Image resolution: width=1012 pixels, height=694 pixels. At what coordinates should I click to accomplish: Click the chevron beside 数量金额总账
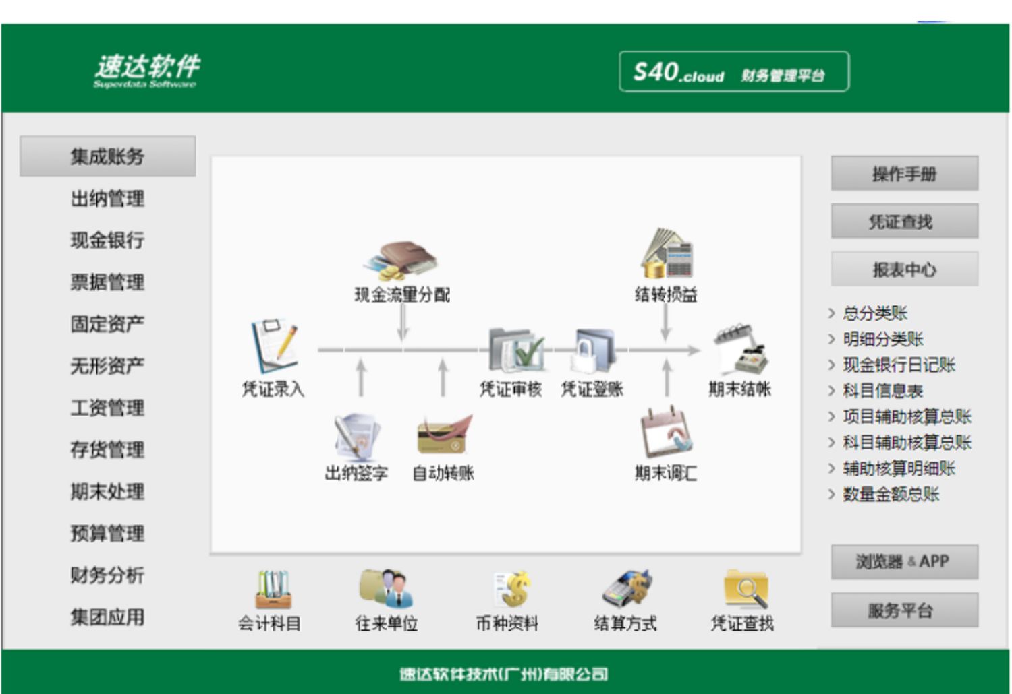pyautogui.click(x=832, y=495)
